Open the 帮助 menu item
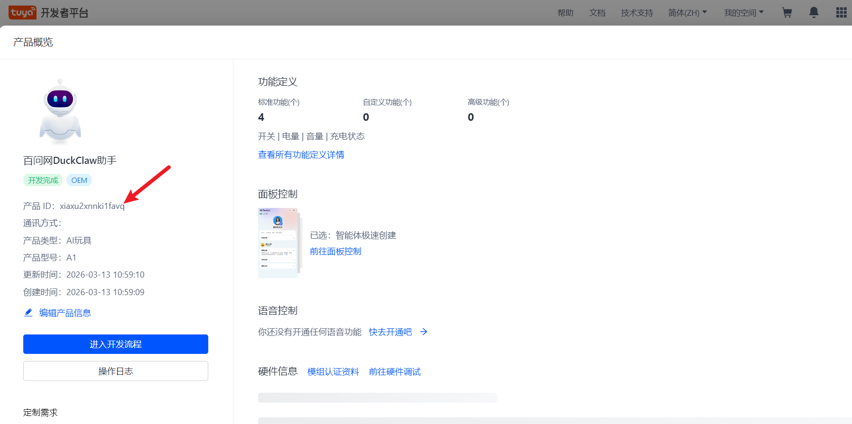The height and width of the screenshot is (424, 852). pyautogui.click(x=565, y=13)
